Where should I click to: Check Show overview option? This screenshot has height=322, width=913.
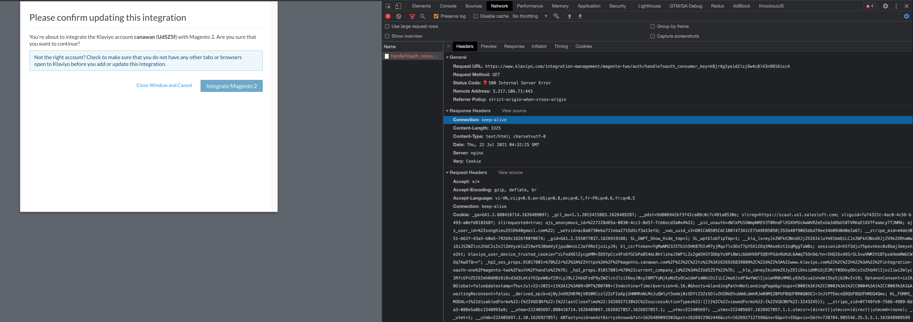[x=387, y=36]
